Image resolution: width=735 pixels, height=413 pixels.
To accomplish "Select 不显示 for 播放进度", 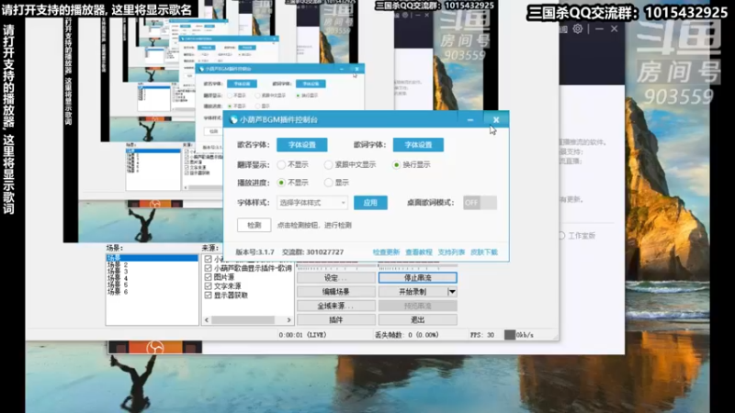I will [x=281, y=183].
